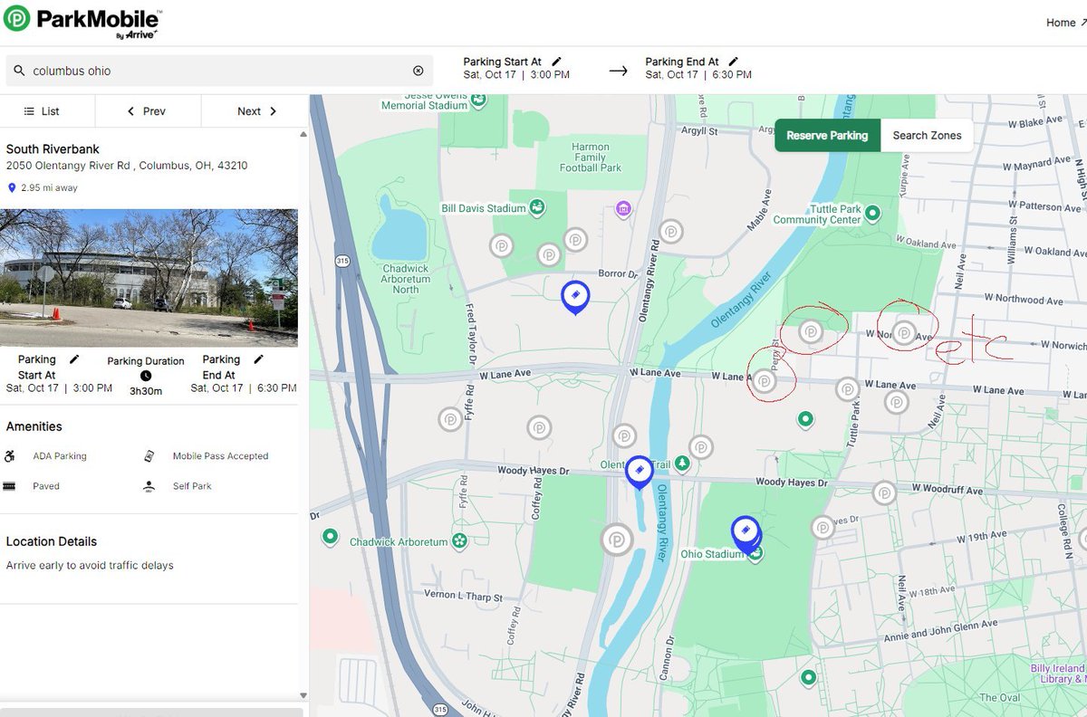
Task: Click Chadwick Arboretum map marker
Action: [x=459, y=541]
